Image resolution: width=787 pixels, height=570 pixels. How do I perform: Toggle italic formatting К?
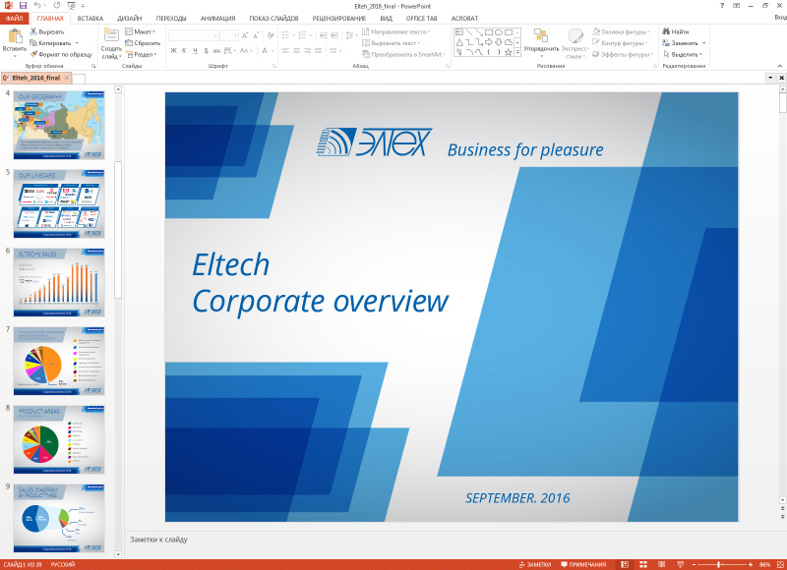pyautogui.click(x=184, y=51)
